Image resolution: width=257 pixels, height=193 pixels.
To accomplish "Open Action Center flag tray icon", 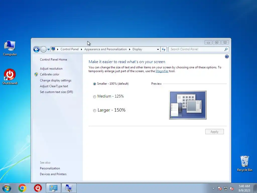I will click(x=219, y=188).
